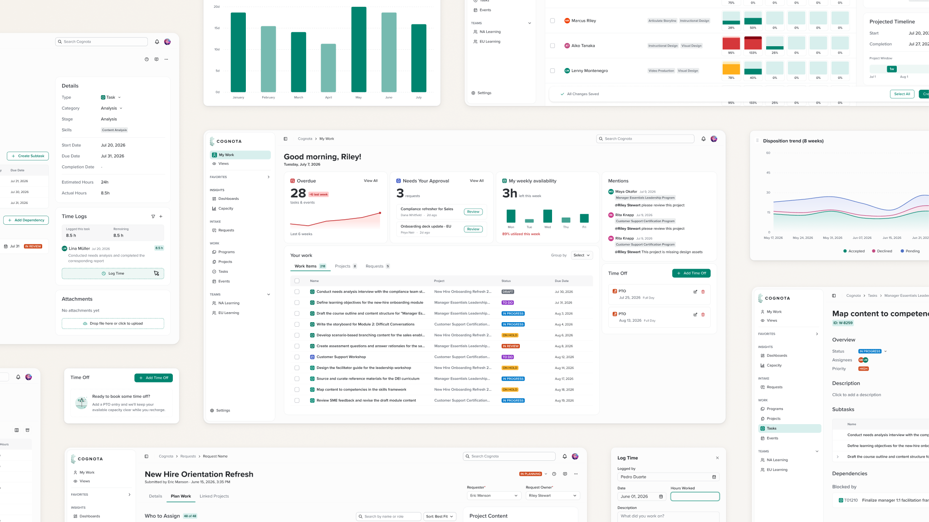Open Programs in My Work sidebar
This screenshot has height=522, width=929.
coord(226,252)
